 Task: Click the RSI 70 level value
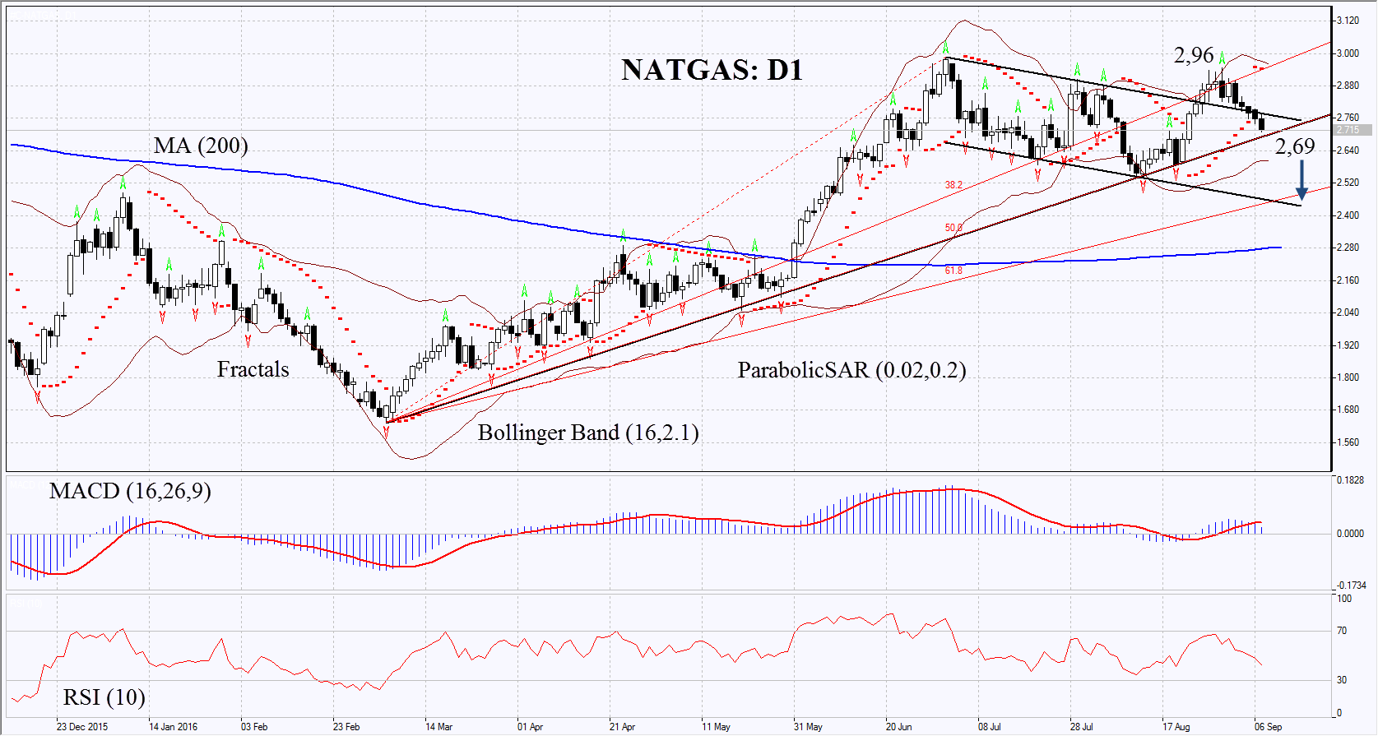tap(1342, 631)
